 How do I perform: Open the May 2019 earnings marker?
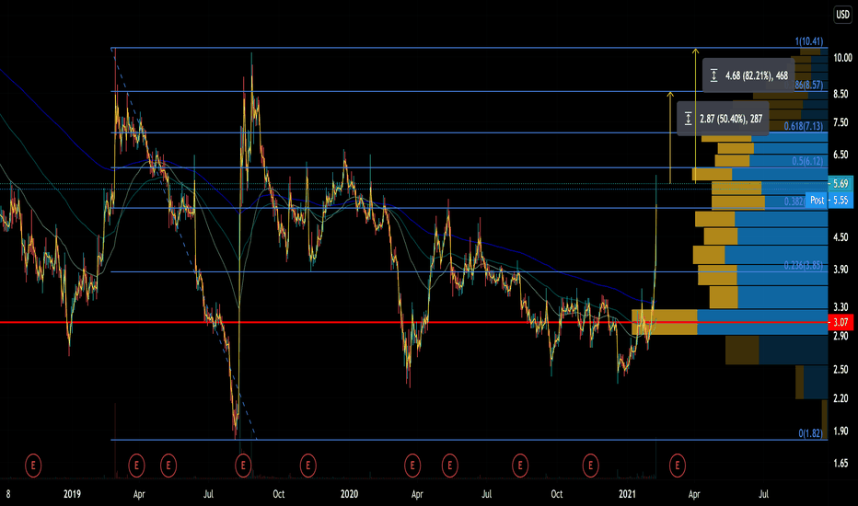point(168,466)
